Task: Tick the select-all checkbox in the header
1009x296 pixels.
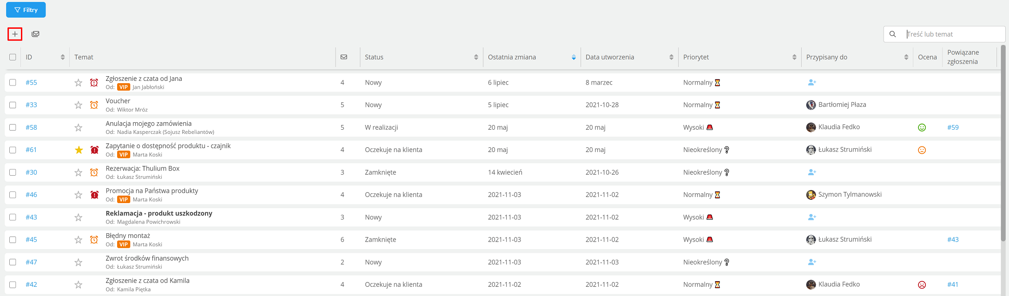Action: coord(13,57)
